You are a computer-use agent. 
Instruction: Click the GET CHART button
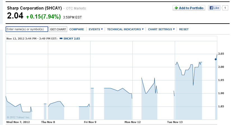[58, 29]
